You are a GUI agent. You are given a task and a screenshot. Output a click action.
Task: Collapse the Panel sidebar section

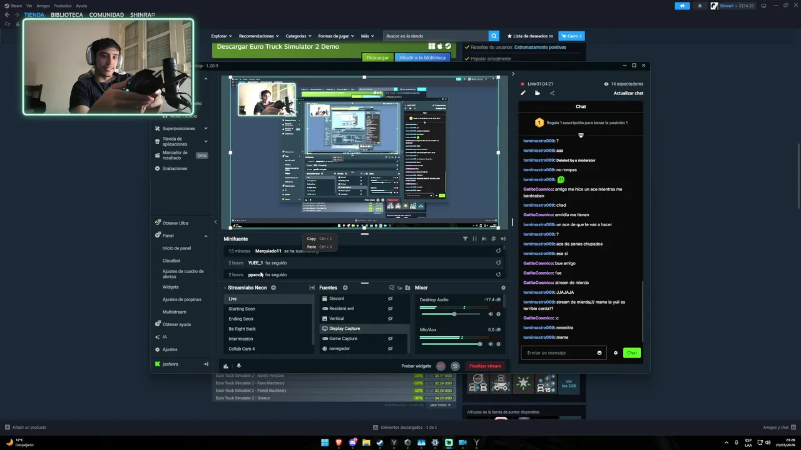[x=205, y=236]
